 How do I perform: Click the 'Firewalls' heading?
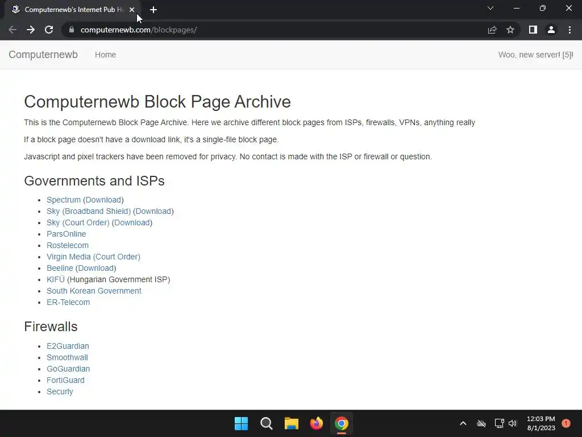click(x=51, y=327)
